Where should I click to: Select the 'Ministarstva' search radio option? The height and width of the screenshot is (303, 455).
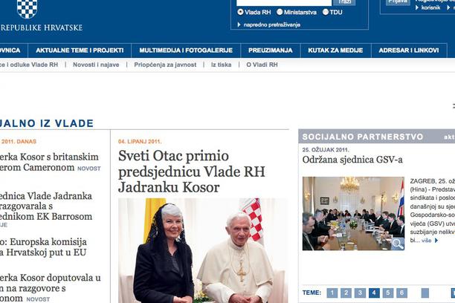280,12
